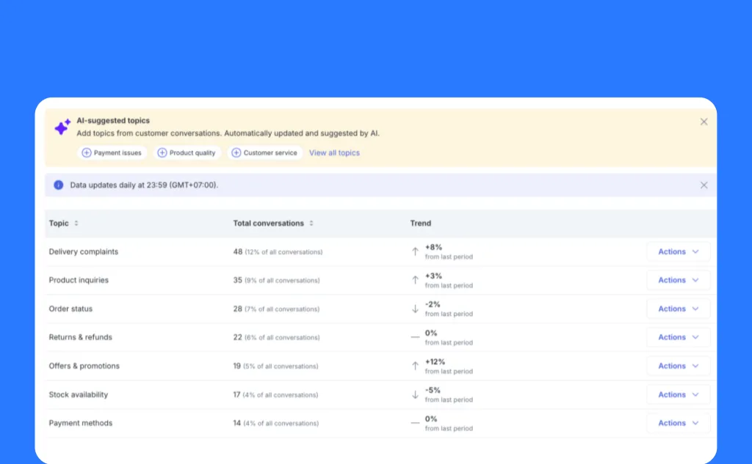Click the Trend column header
752x464 pixels.
[421, 223]
